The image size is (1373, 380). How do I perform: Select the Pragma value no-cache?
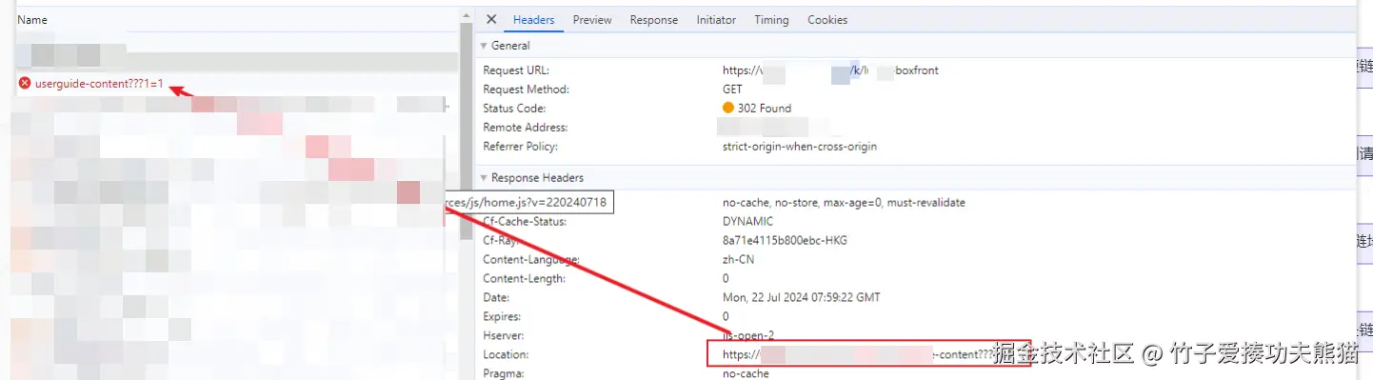point(746,374)
